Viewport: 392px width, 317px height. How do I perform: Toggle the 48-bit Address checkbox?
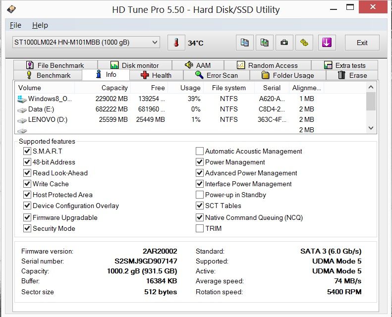[x=27, y=162]
